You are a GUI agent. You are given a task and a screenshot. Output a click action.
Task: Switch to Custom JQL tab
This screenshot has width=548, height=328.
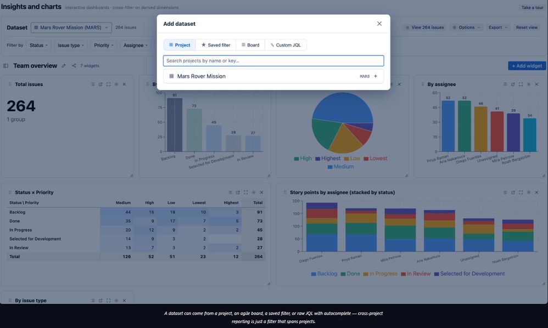(x=286, y=45)
